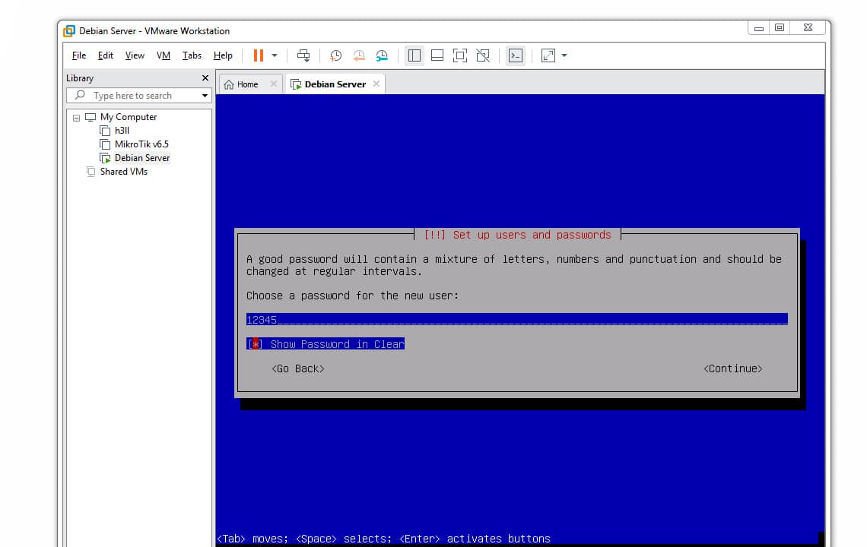Open the stretch options dropdown arrow

coord(564,55)
